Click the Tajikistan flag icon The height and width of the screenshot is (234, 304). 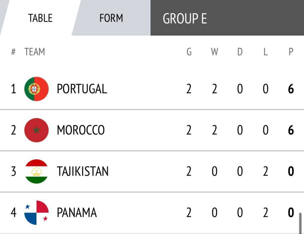click(37, 172)
